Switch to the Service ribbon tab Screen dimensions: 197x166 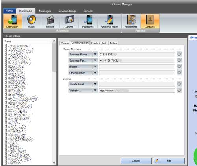(x=88, y=11)
